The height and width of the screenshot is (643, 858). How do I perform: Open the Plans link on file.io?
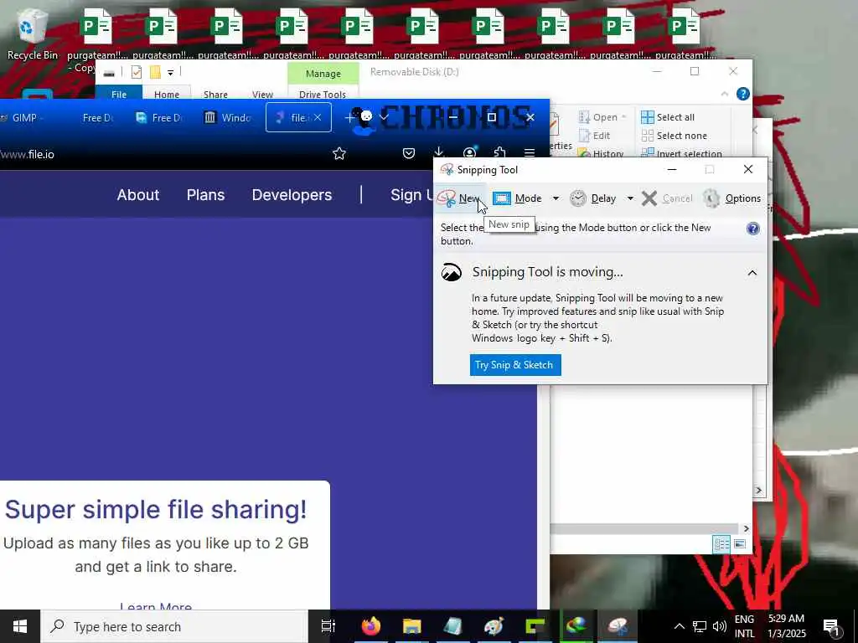(x=206, y=194)
